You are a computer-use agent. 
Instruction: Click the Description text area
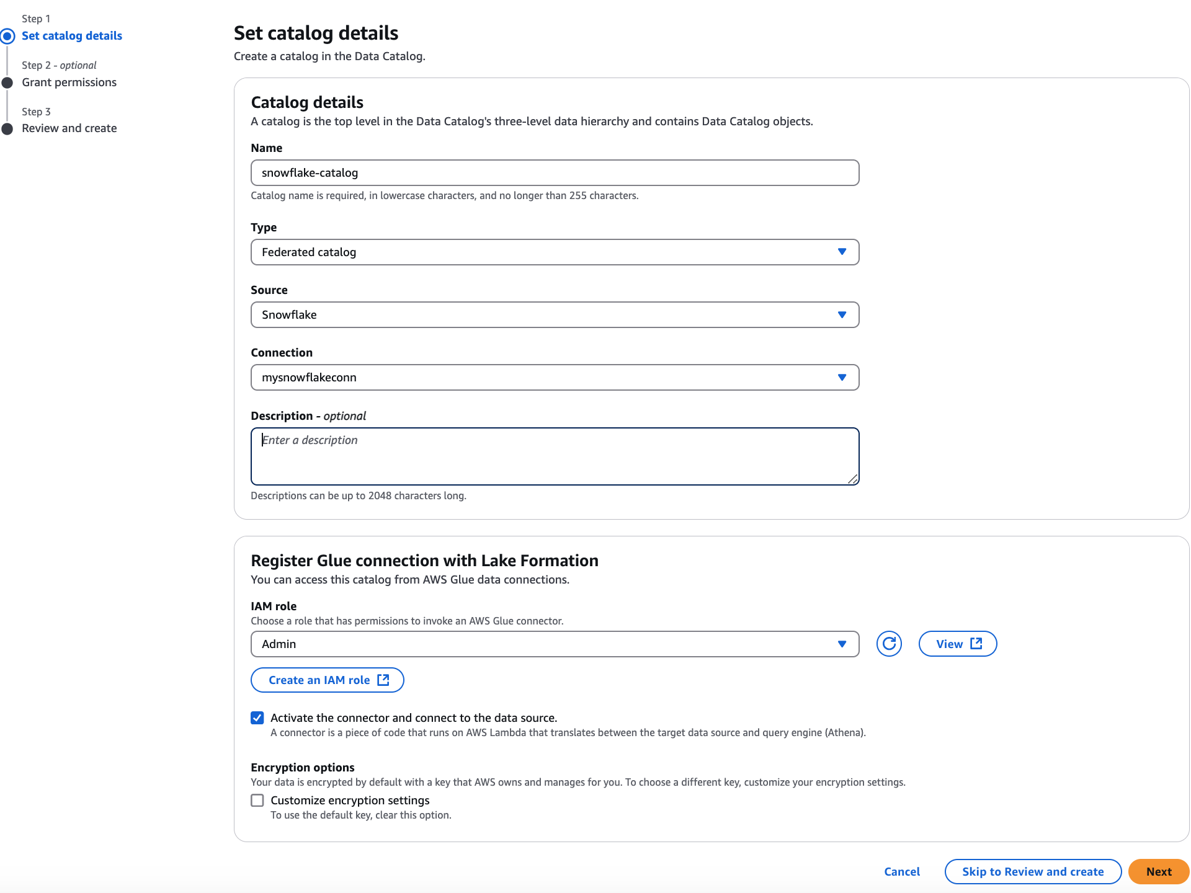(555, 456)
